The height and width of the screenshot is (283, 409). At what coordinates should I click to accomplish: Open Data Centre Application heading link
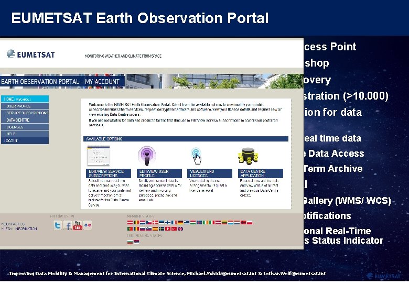click(x=260, y=173)
